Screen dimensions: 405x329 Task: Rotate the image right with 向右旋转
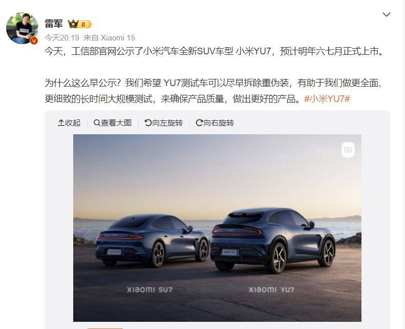(x=215, y=123)
